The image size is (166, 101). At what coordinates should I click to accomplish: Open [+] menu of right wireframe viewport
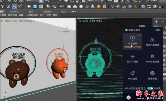click(79, 21)
